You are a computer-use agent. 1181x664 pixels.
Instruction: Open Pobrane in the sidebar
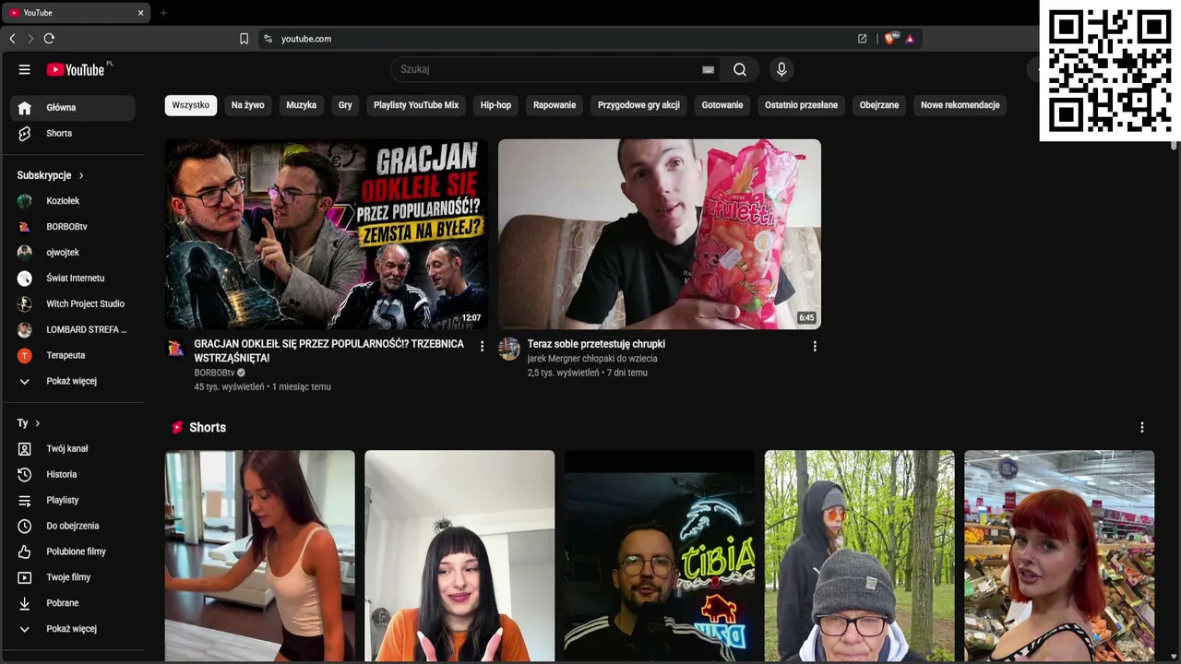[72, 604]
